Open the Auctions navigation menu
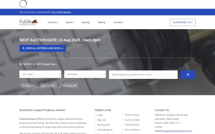 tap(53, 22)
